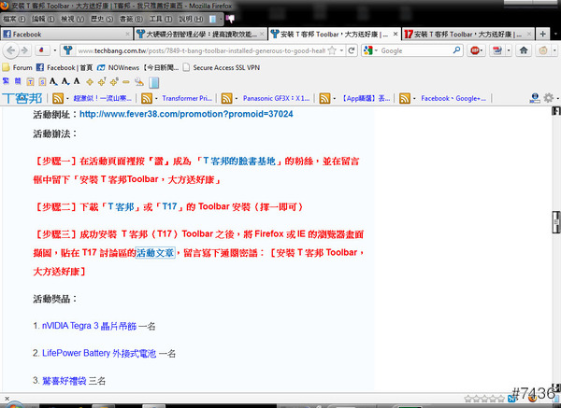The width and height of the screenshot is (561, 408).
Task: Click the techbang.com address bar
Action: point(206,50)
